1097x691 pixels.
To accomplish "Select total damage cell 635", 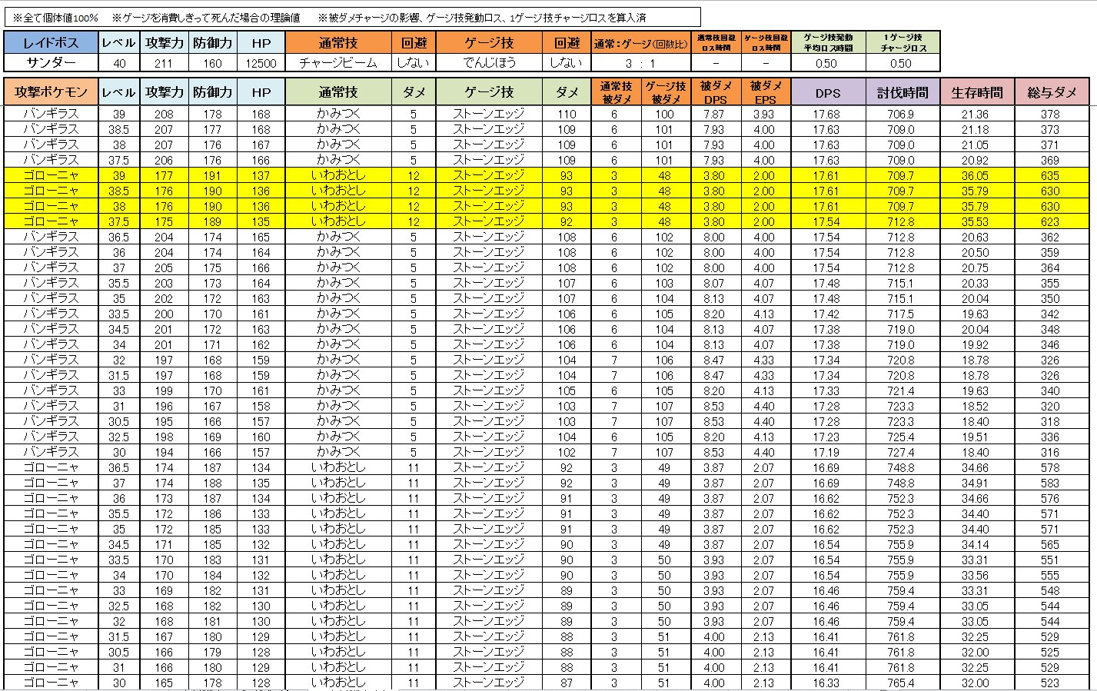I will (x=1050, y=175).
